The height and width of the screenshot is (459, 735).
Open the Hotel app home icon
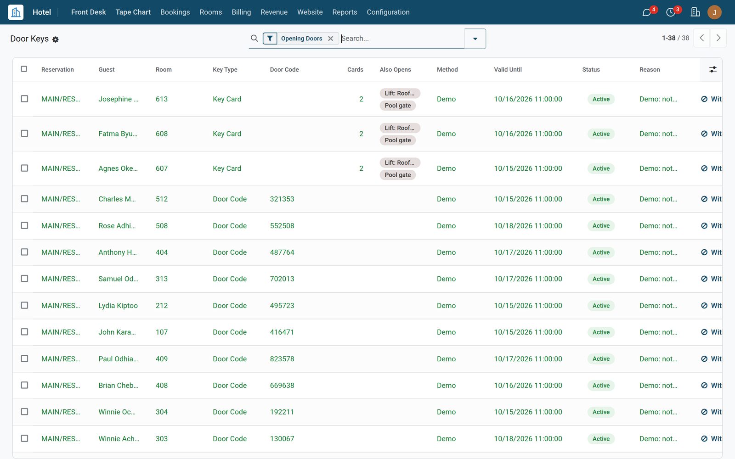(16, 12)
